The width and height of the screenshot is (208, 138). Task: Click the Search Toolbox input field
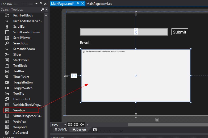tap(20, 10)
